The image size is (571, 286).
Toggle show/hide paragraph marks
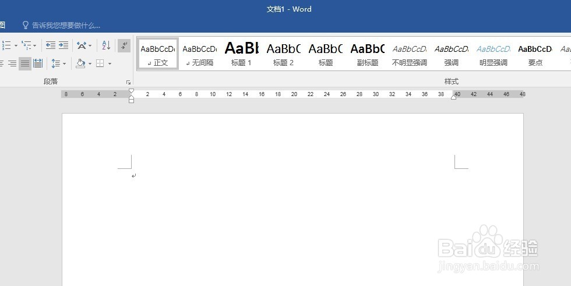(x=124, y=45)
